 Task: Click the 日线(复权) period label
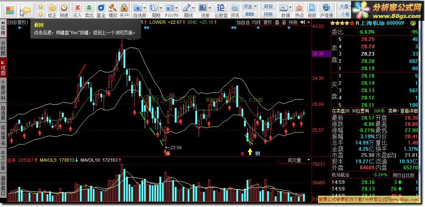(x=18, y=22)
